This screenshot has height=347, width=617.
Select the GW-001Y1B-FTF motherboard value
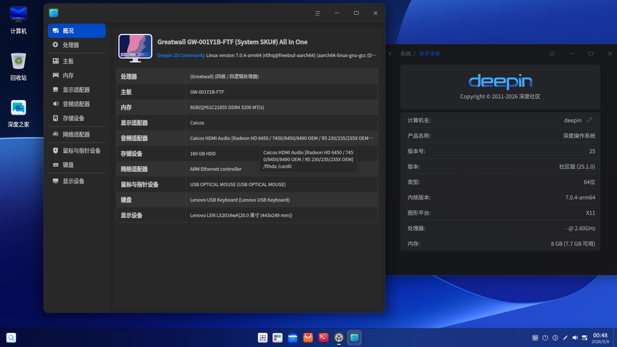[x=207, y=92]
